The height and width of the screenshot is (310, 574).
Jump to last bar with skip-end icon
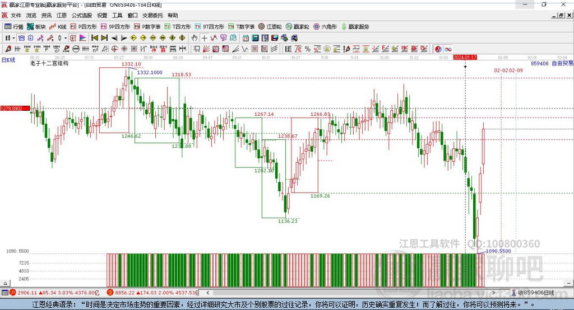tap(104, 38)
